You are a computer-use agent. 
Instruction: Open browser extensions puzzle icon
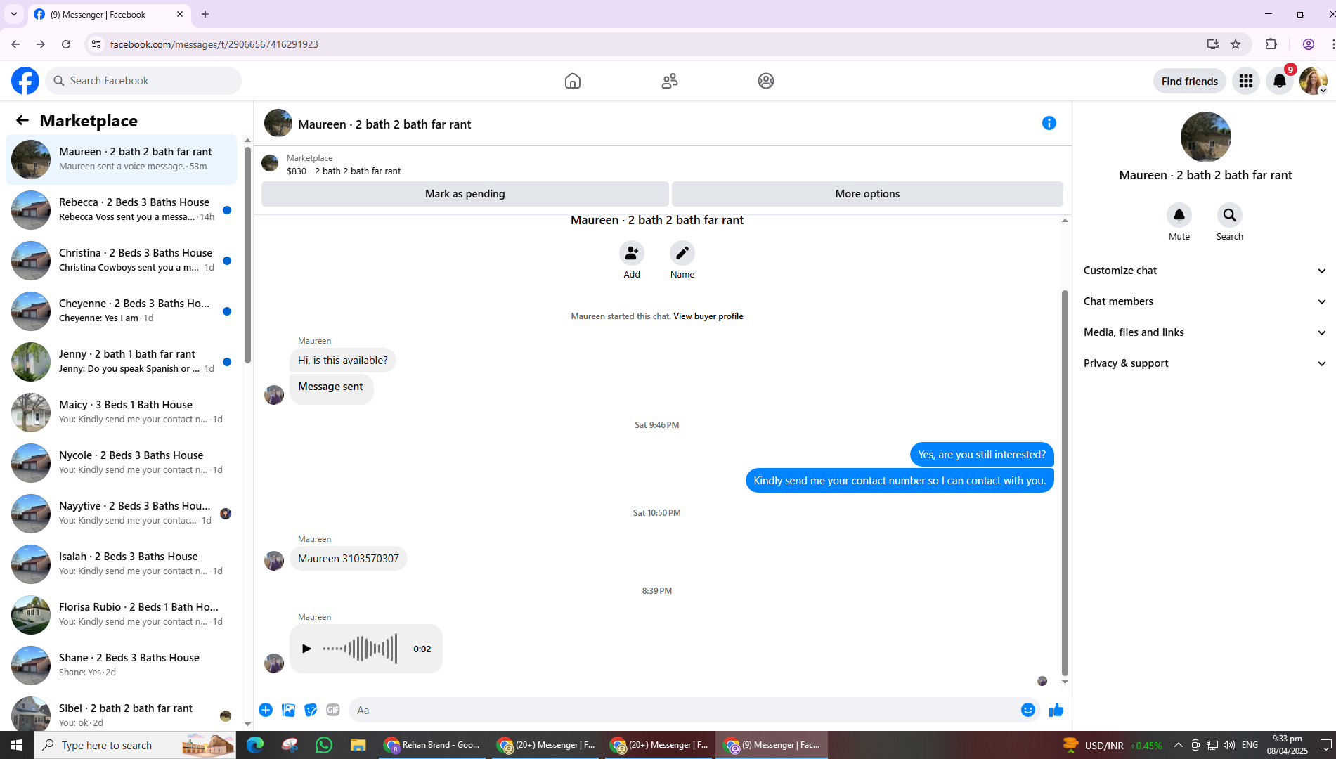[1271, 44]
